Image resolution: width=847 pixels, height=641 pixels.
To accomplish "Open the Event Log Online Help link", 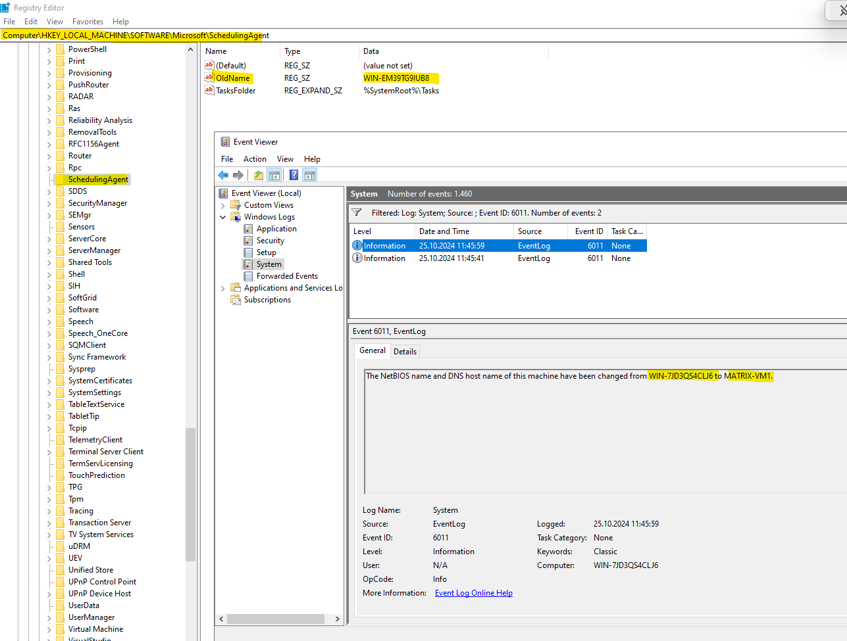I will [x=473, y=592].
